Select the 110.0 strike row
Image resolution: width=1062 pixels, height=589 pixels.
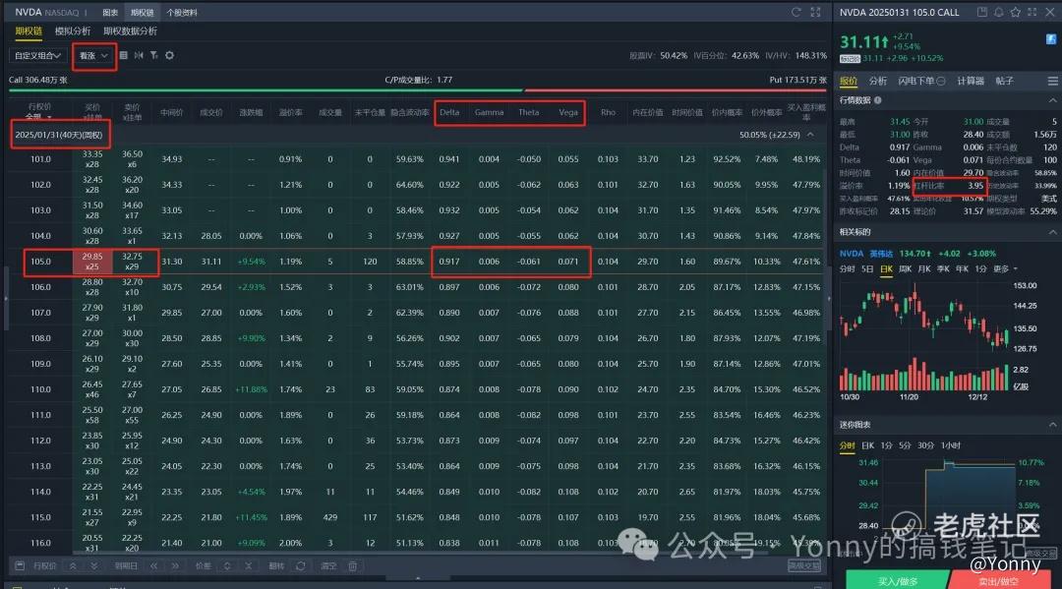point(417,389)
